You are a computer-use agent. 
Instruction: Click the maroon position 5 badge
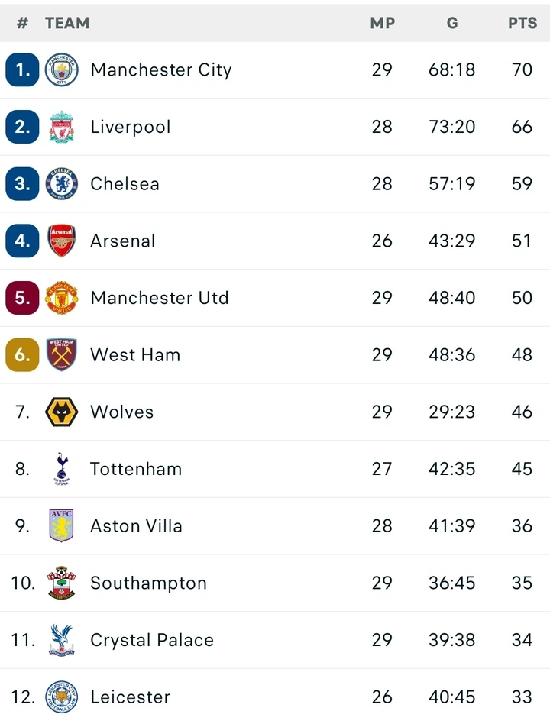coord(22,298)
